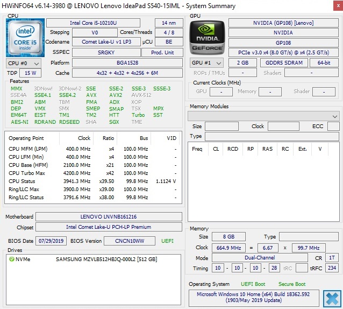This screenshot has width=343, height=309.
Task: Close the System Summary window
Action: (338, 6)
